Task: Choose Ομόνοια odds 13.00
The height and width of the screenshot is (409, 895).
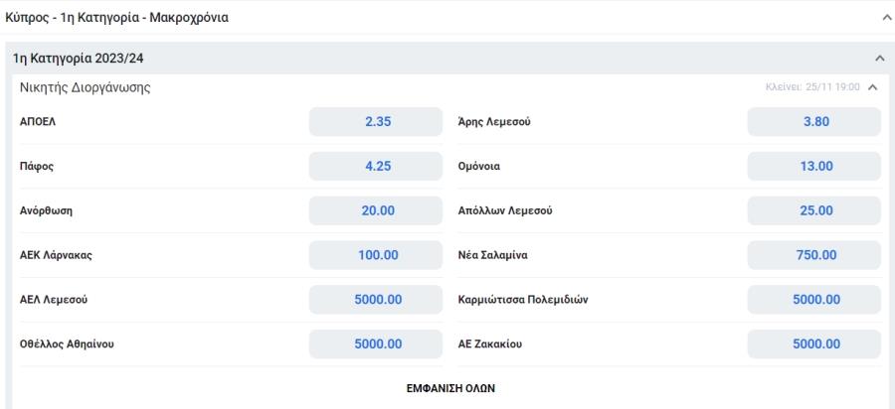Action: tap(813, 167)
